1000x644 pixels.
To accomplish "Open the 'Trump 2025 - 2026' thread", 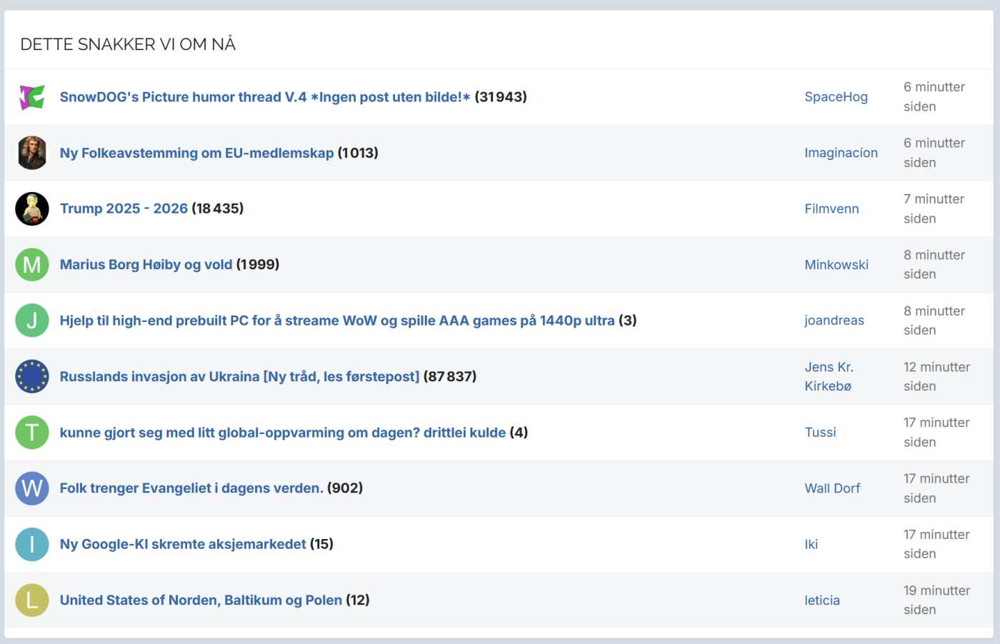I will tap(124, 208).
